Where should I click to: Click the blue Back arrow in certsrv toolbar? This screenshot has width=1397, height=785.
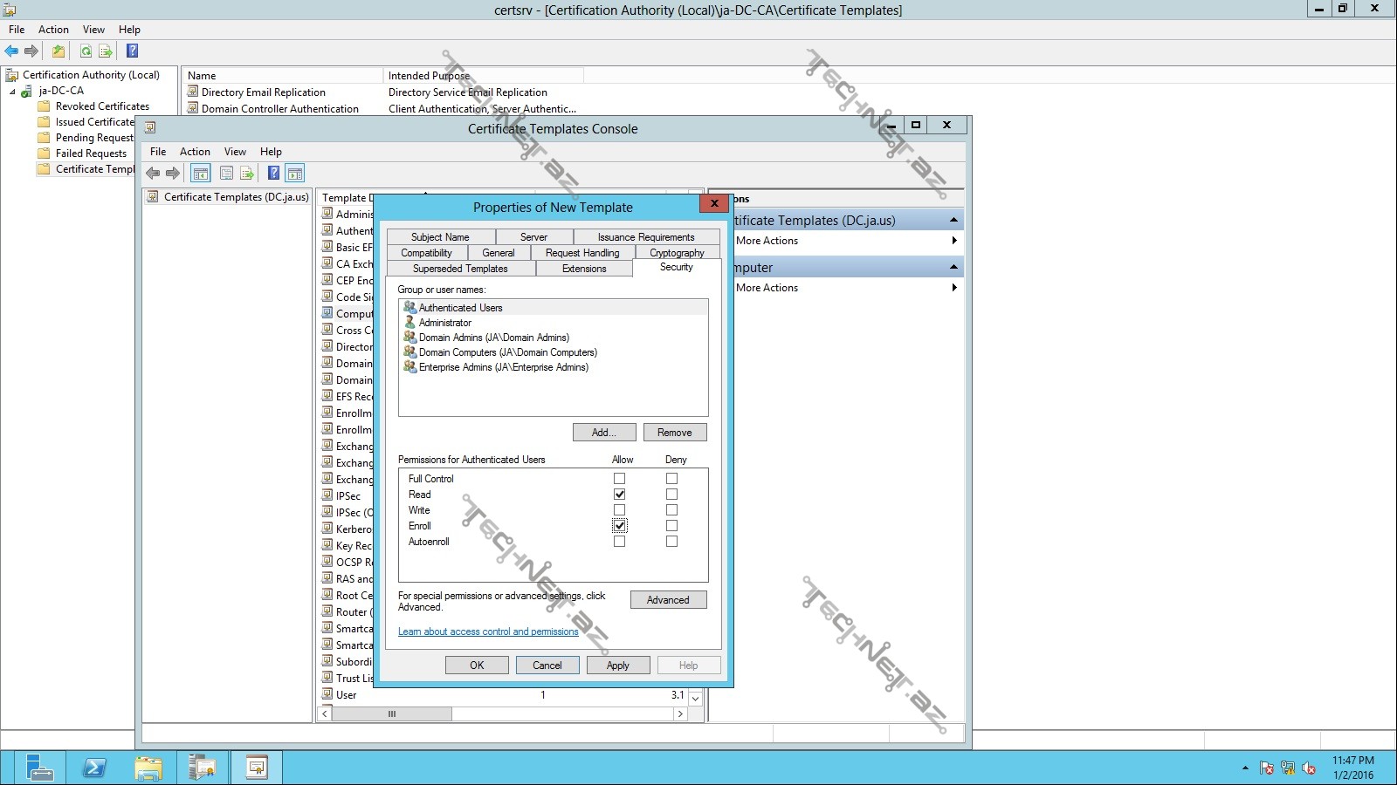coord(11,51)
